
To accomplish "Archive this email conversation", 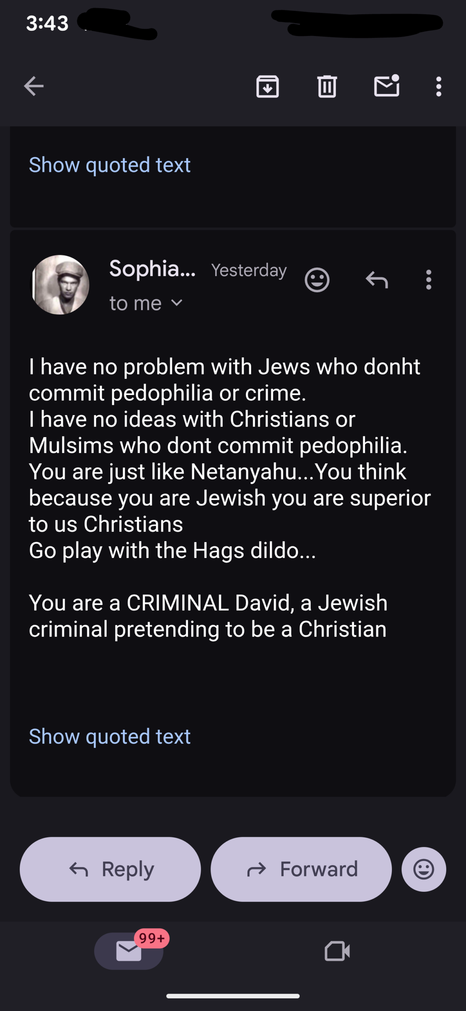I will pyautogui.click(x=268, y=86).
